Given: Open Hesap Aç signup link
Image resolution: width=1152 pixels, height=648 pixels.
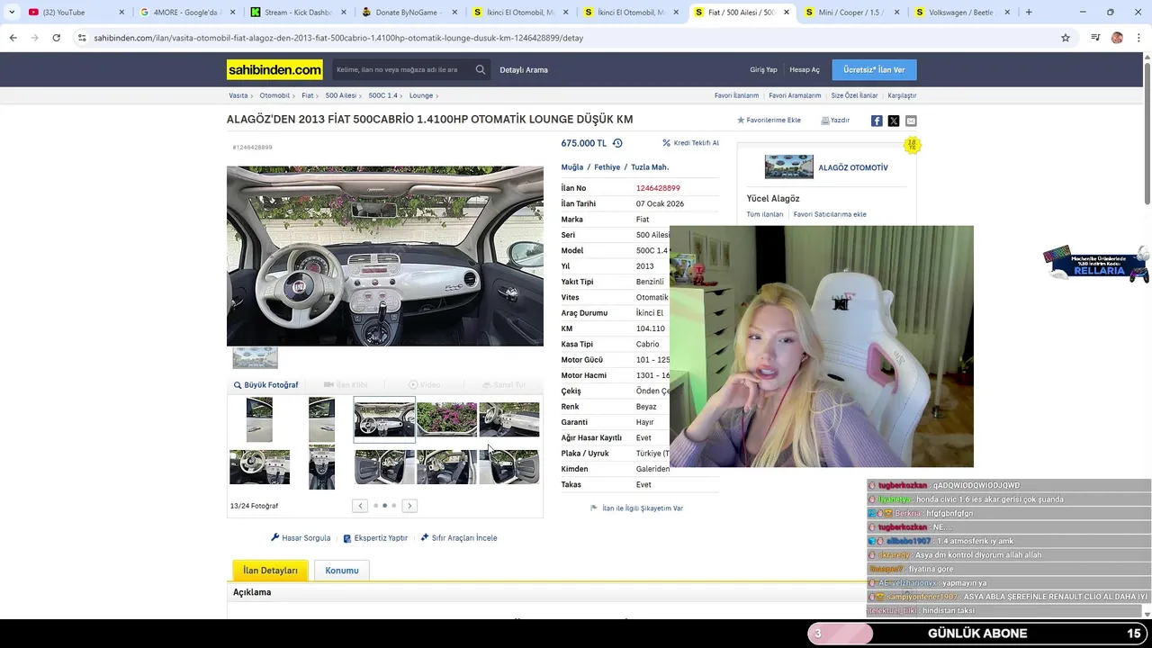Looking at the screenshot, I should pos(805,70).
